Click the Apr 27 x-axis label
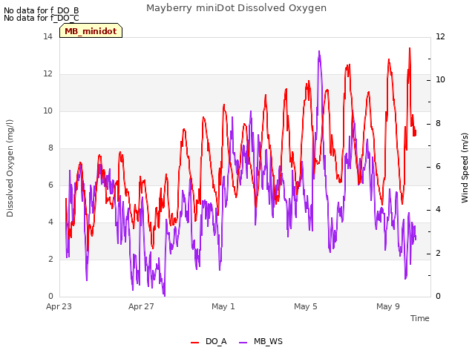475x356 pixels. pyautogui.click(x=141, y=306)
